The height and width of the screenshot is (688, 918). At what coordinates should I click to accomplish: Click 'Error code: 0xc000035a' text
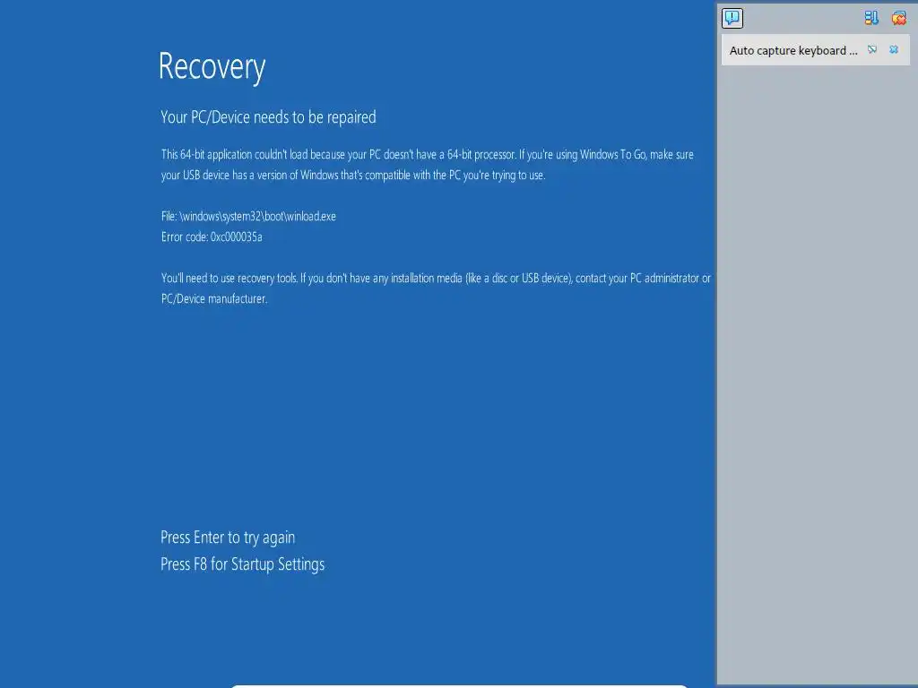(x=212, y=236)
